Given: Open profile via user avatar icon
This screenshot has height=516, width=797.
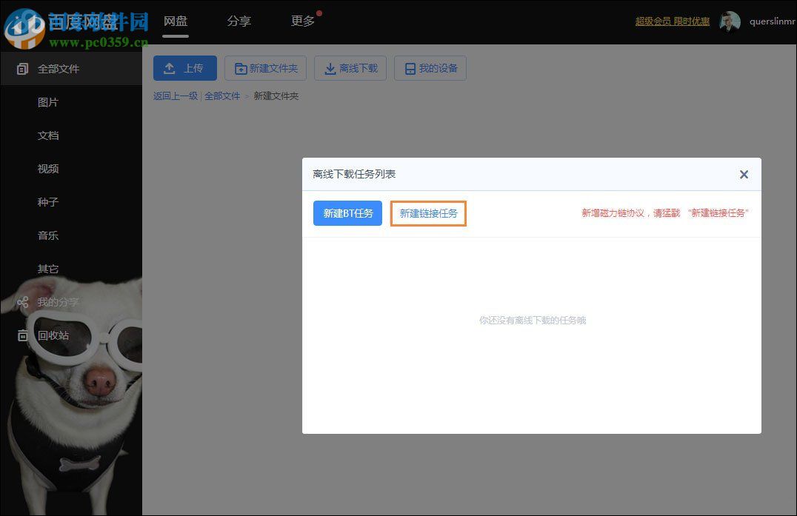Looking at the screenshot, I should (730, 21).
